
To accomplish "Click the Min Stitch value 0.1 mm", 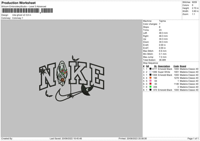I will click(x=163, y=54).
